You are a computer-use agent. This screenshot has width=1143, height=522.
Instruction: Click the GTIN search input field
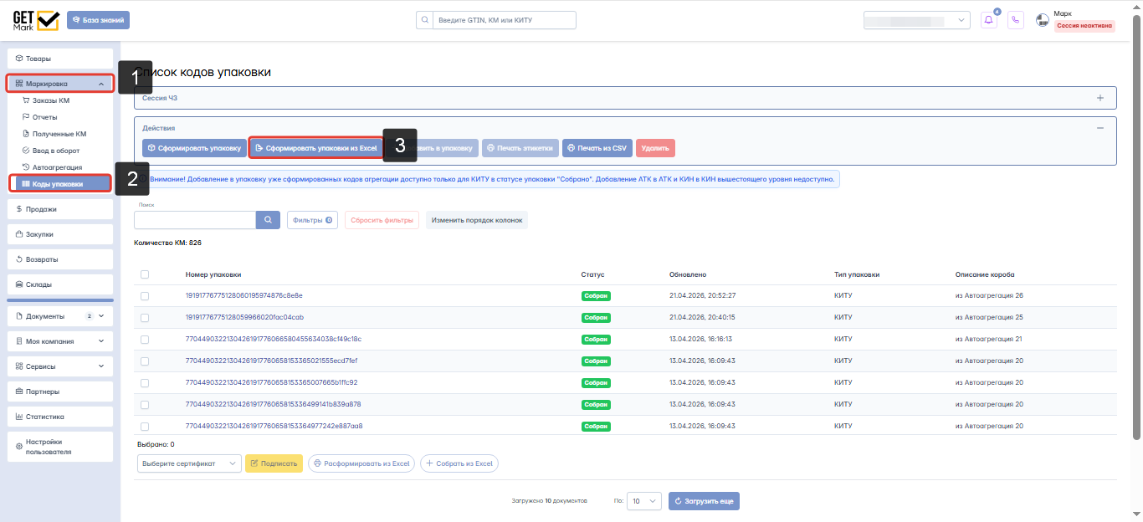pyautogui.click(x=505, y=20)
